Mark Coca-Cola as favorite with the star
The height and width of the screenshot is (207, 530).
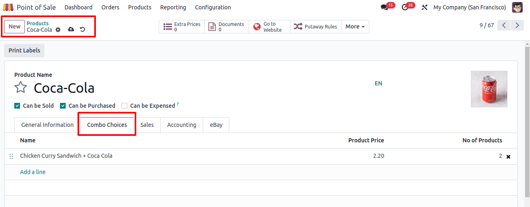(x=21, y=87)
